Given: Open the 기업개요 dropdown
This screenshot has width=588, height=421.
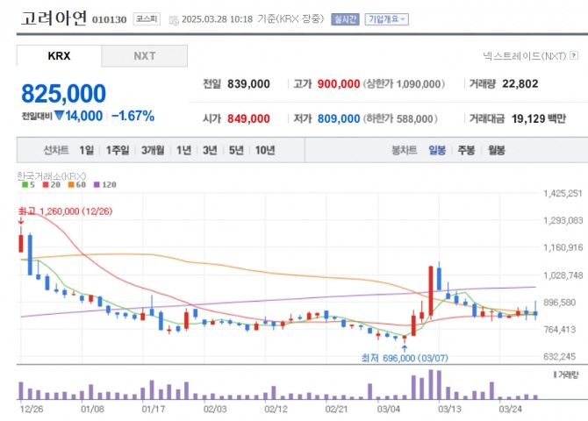Looking at the screenshot, I should tap(387, 19).
